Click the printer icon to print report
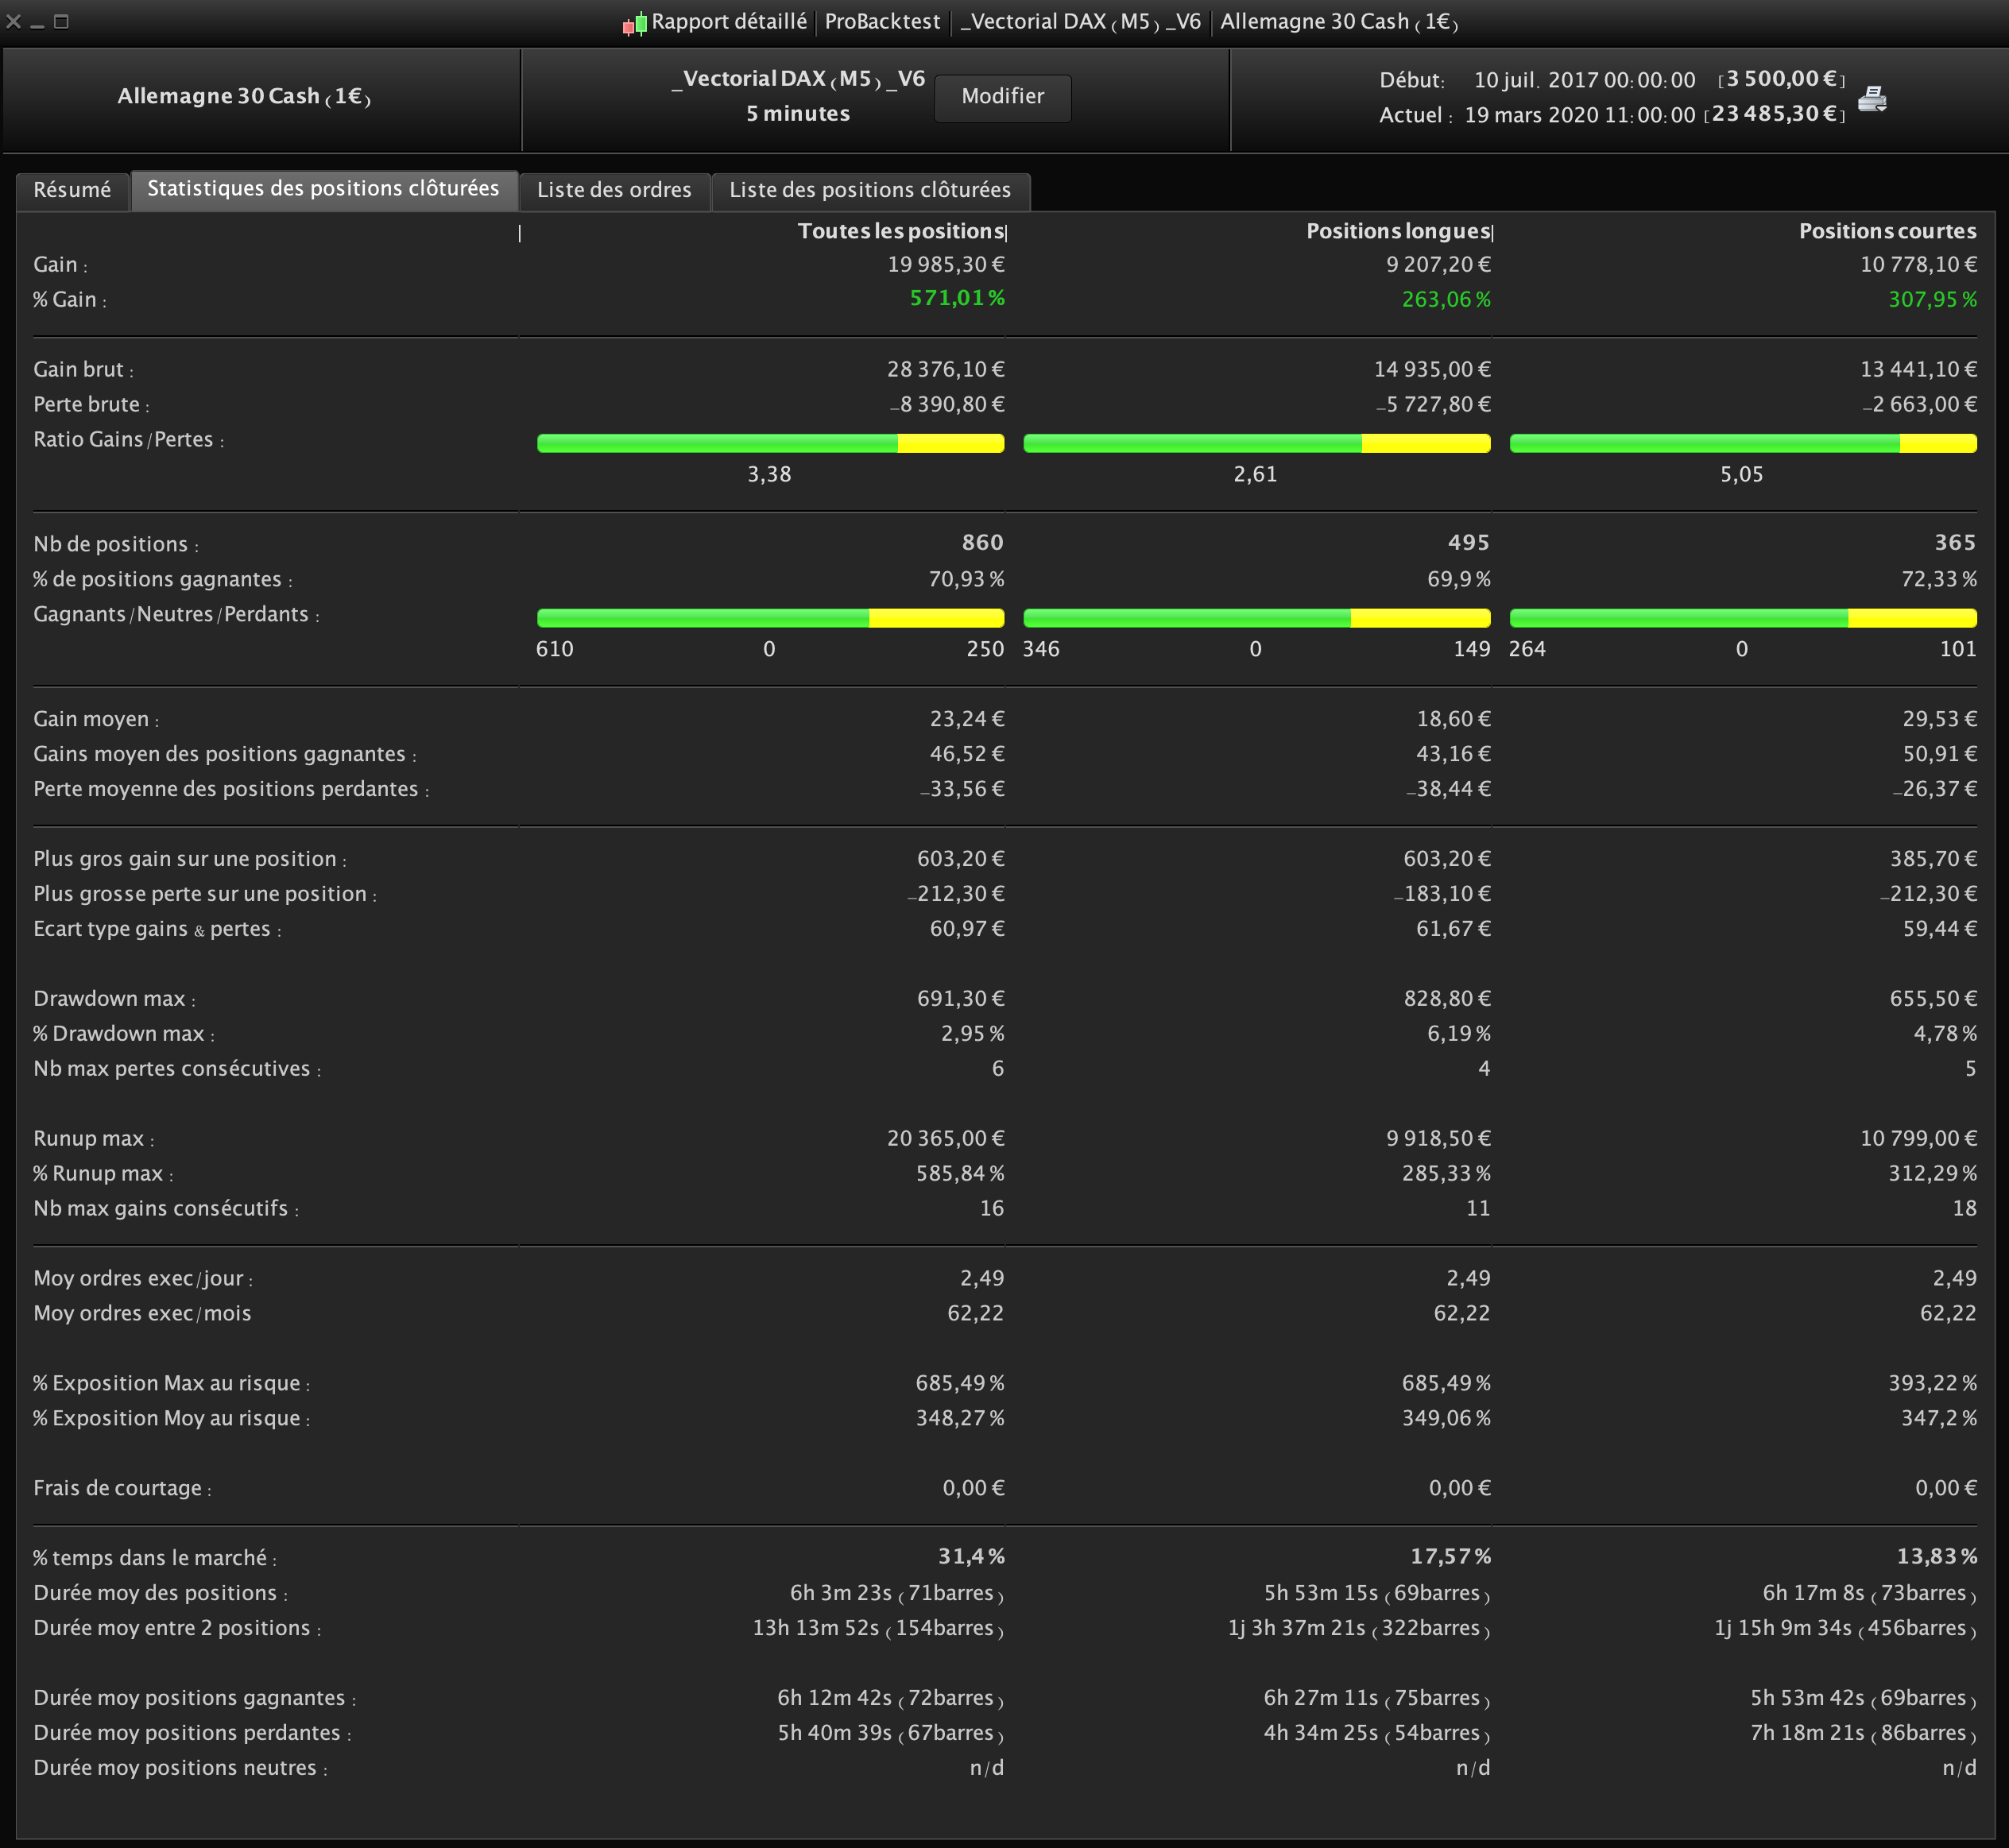Viewport: 2009px width, 1848px height. (1871, 99)
